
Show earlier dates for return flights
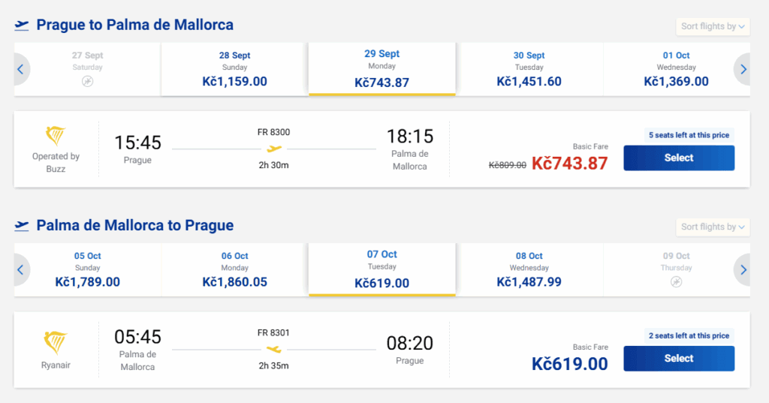coord(21,269)
